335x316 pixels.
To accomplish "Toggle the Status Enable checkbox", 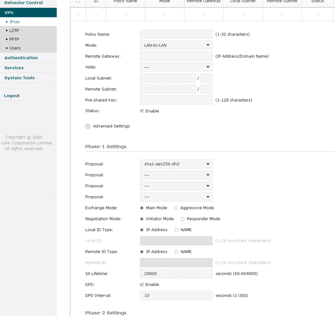I will tap(142, 111).
